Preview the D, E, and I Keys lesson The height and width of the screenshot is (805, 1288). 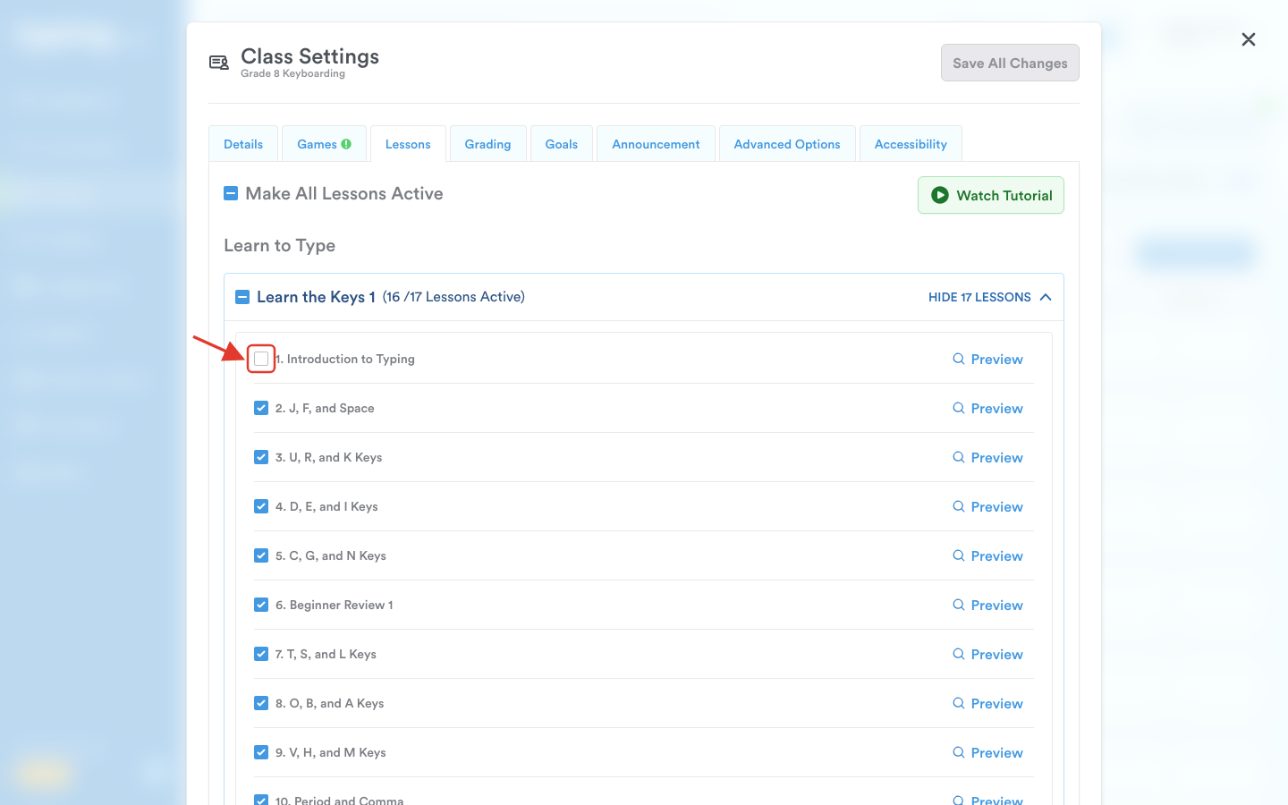[x=987, y=506]
